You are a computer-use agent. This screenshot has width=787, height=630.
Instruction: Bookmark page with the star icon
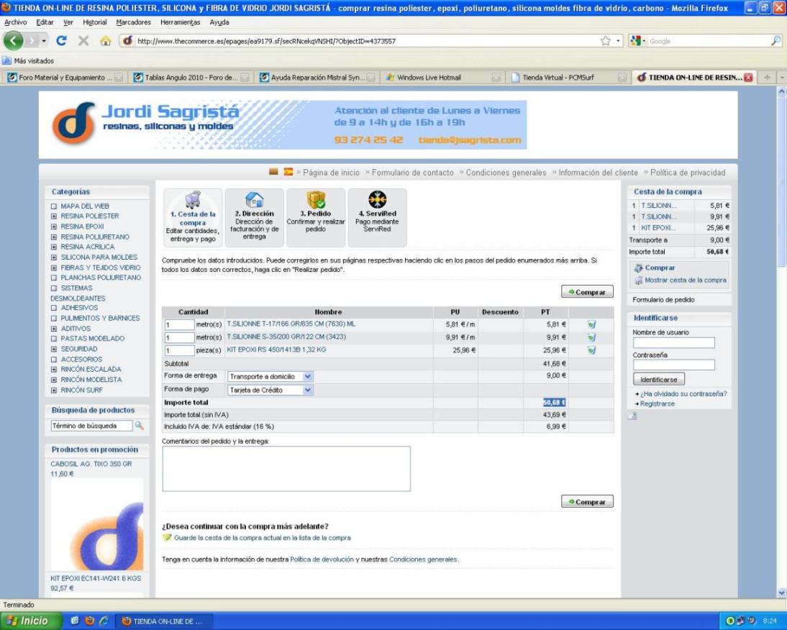(x=606, y=40)
